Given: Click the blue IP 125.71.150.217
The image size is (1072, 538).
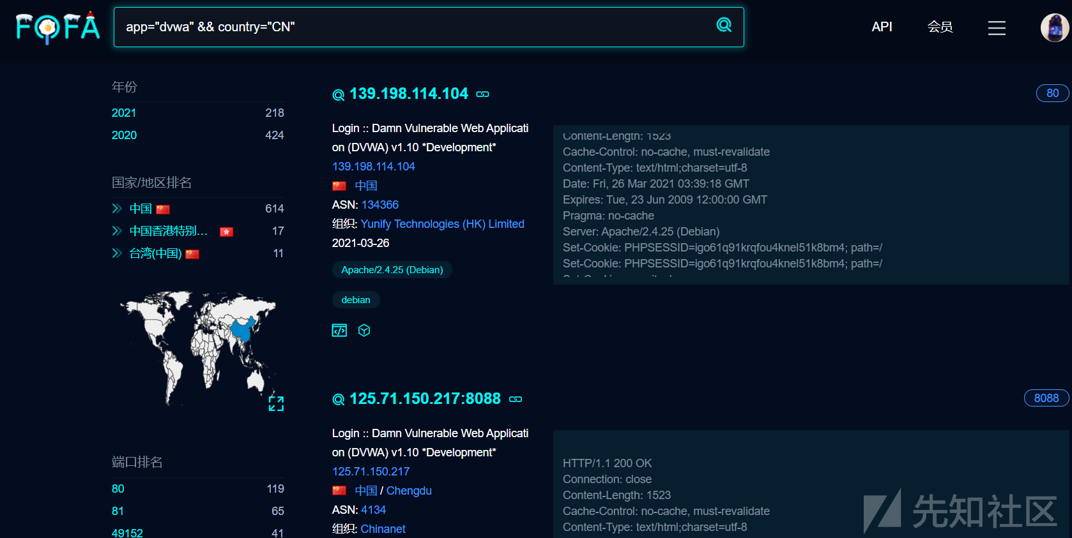Looking at the screenshot, I should click(371, 472).
